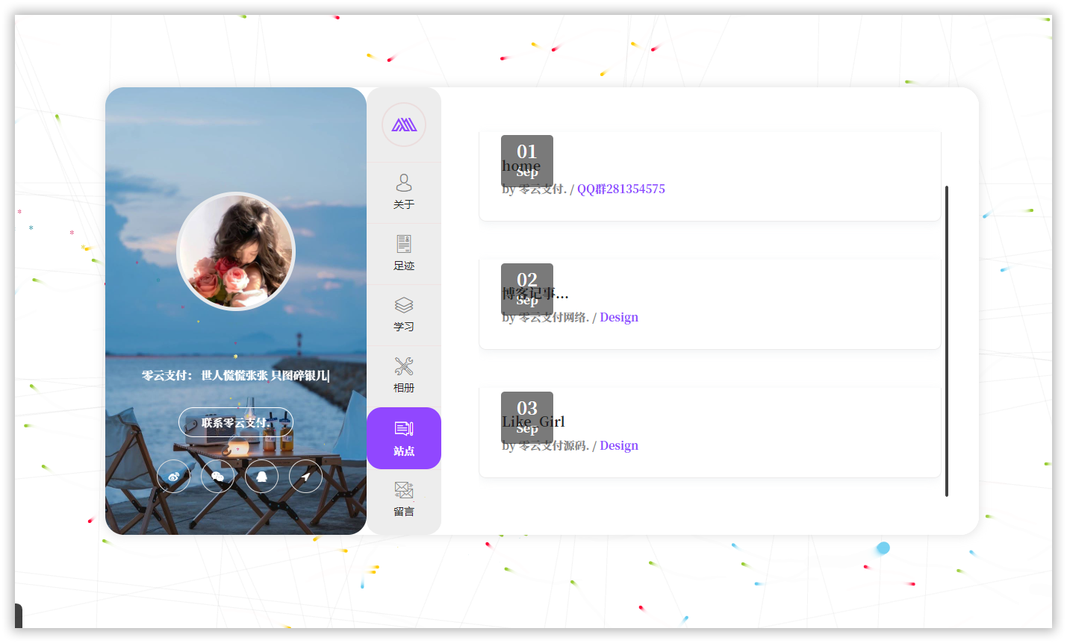Open the 相册 tools icon
Screen dimensions: 1067x643
[404, 366]
